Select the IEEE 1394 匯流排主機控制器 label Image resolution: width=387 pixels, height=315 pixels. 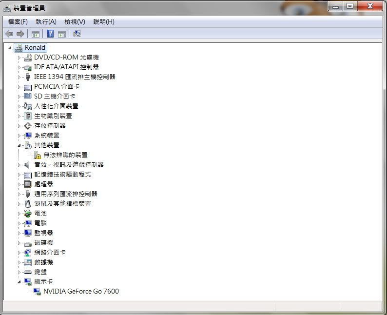(75, 77)
